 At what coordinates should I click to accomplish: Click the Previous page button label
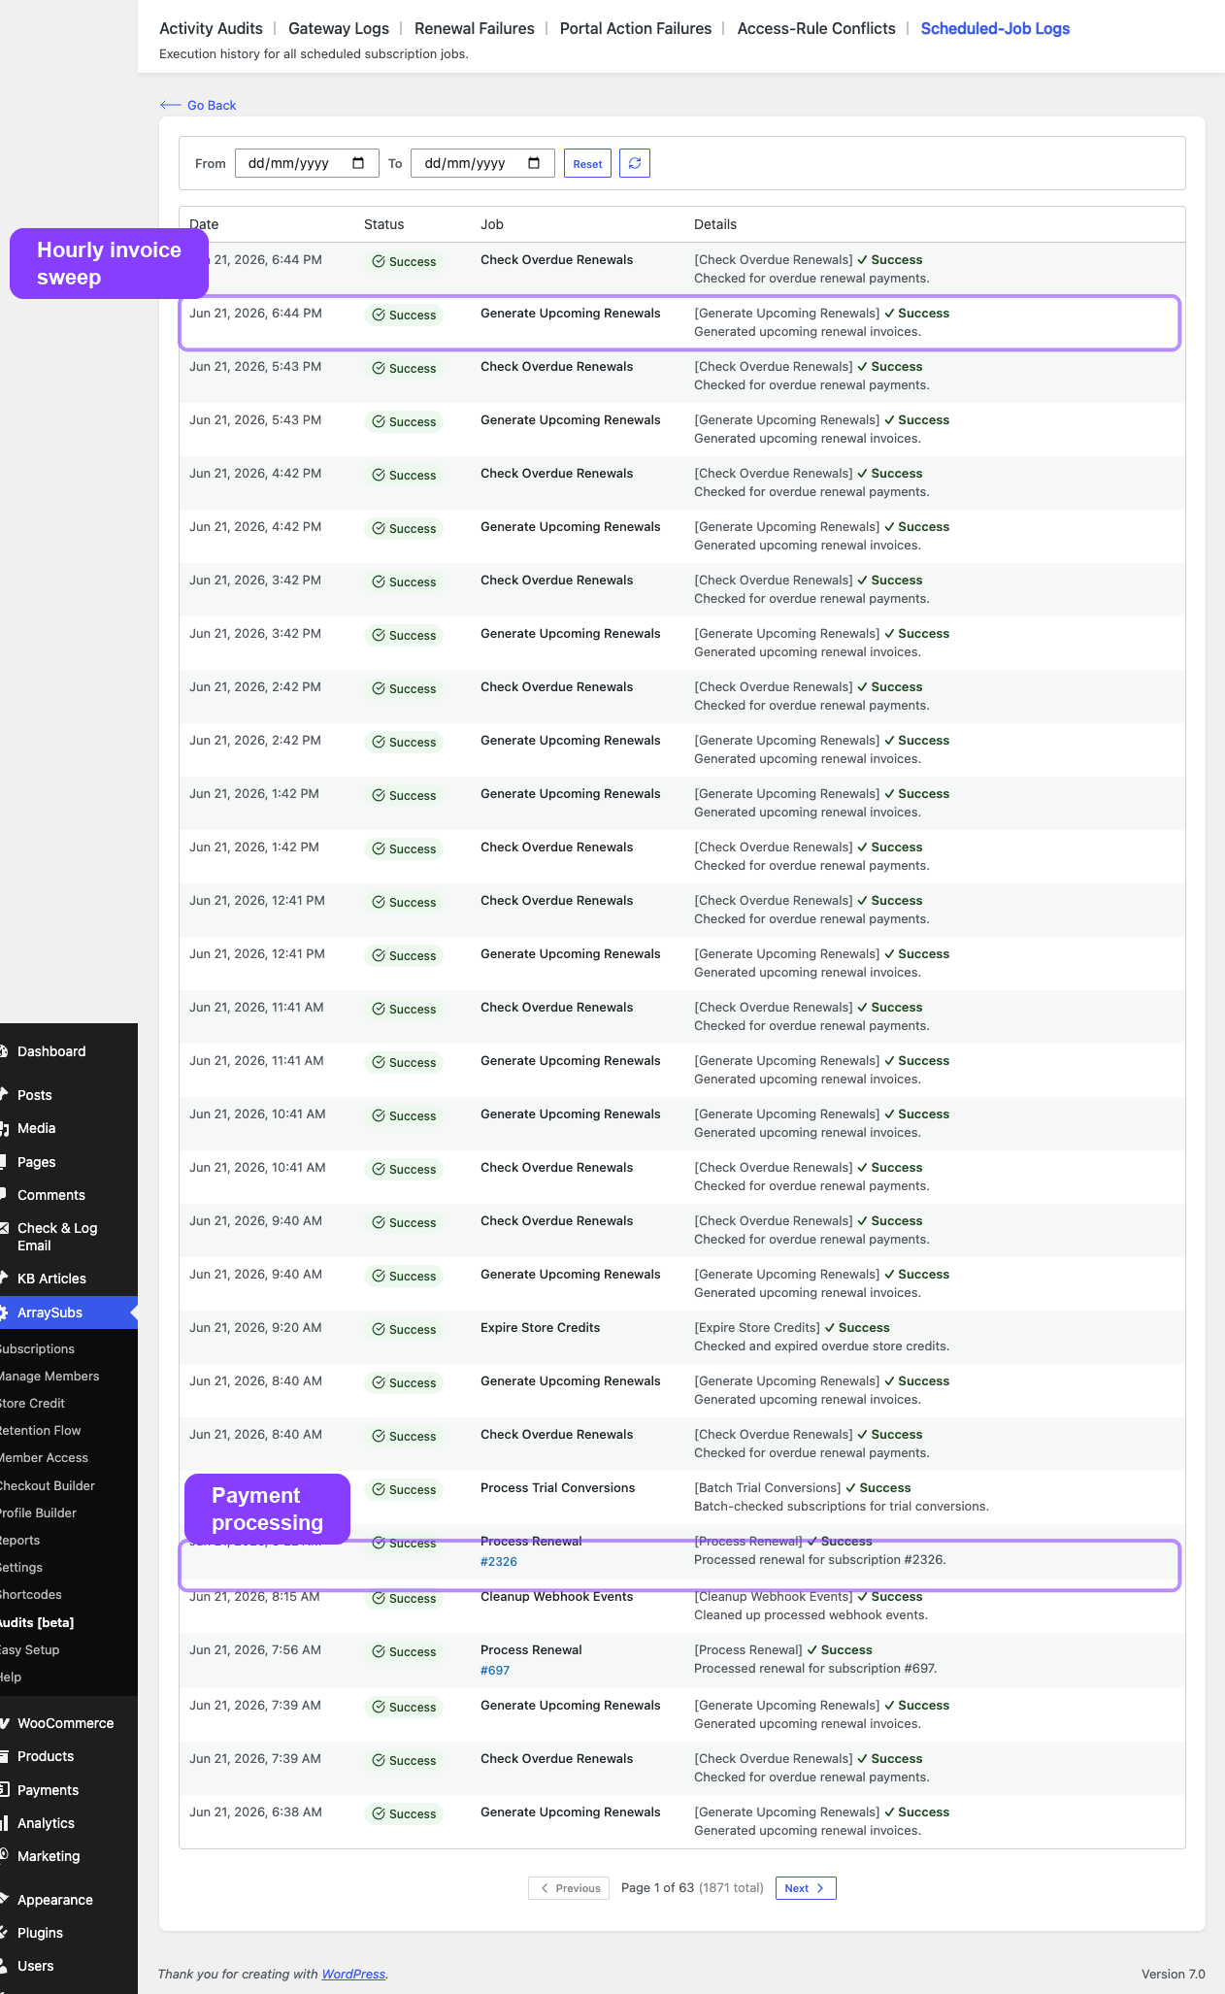point(578,1888)
